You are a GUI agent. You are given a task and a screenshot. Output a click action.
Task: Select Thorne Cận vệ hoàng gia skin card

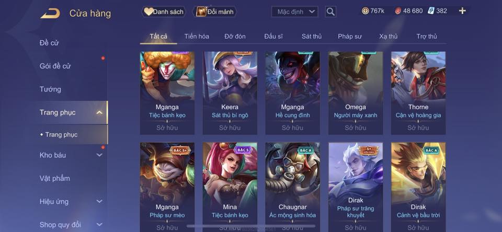418,93
